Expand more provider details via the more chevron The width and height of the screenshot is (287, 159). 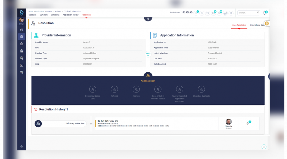point(148,54)
